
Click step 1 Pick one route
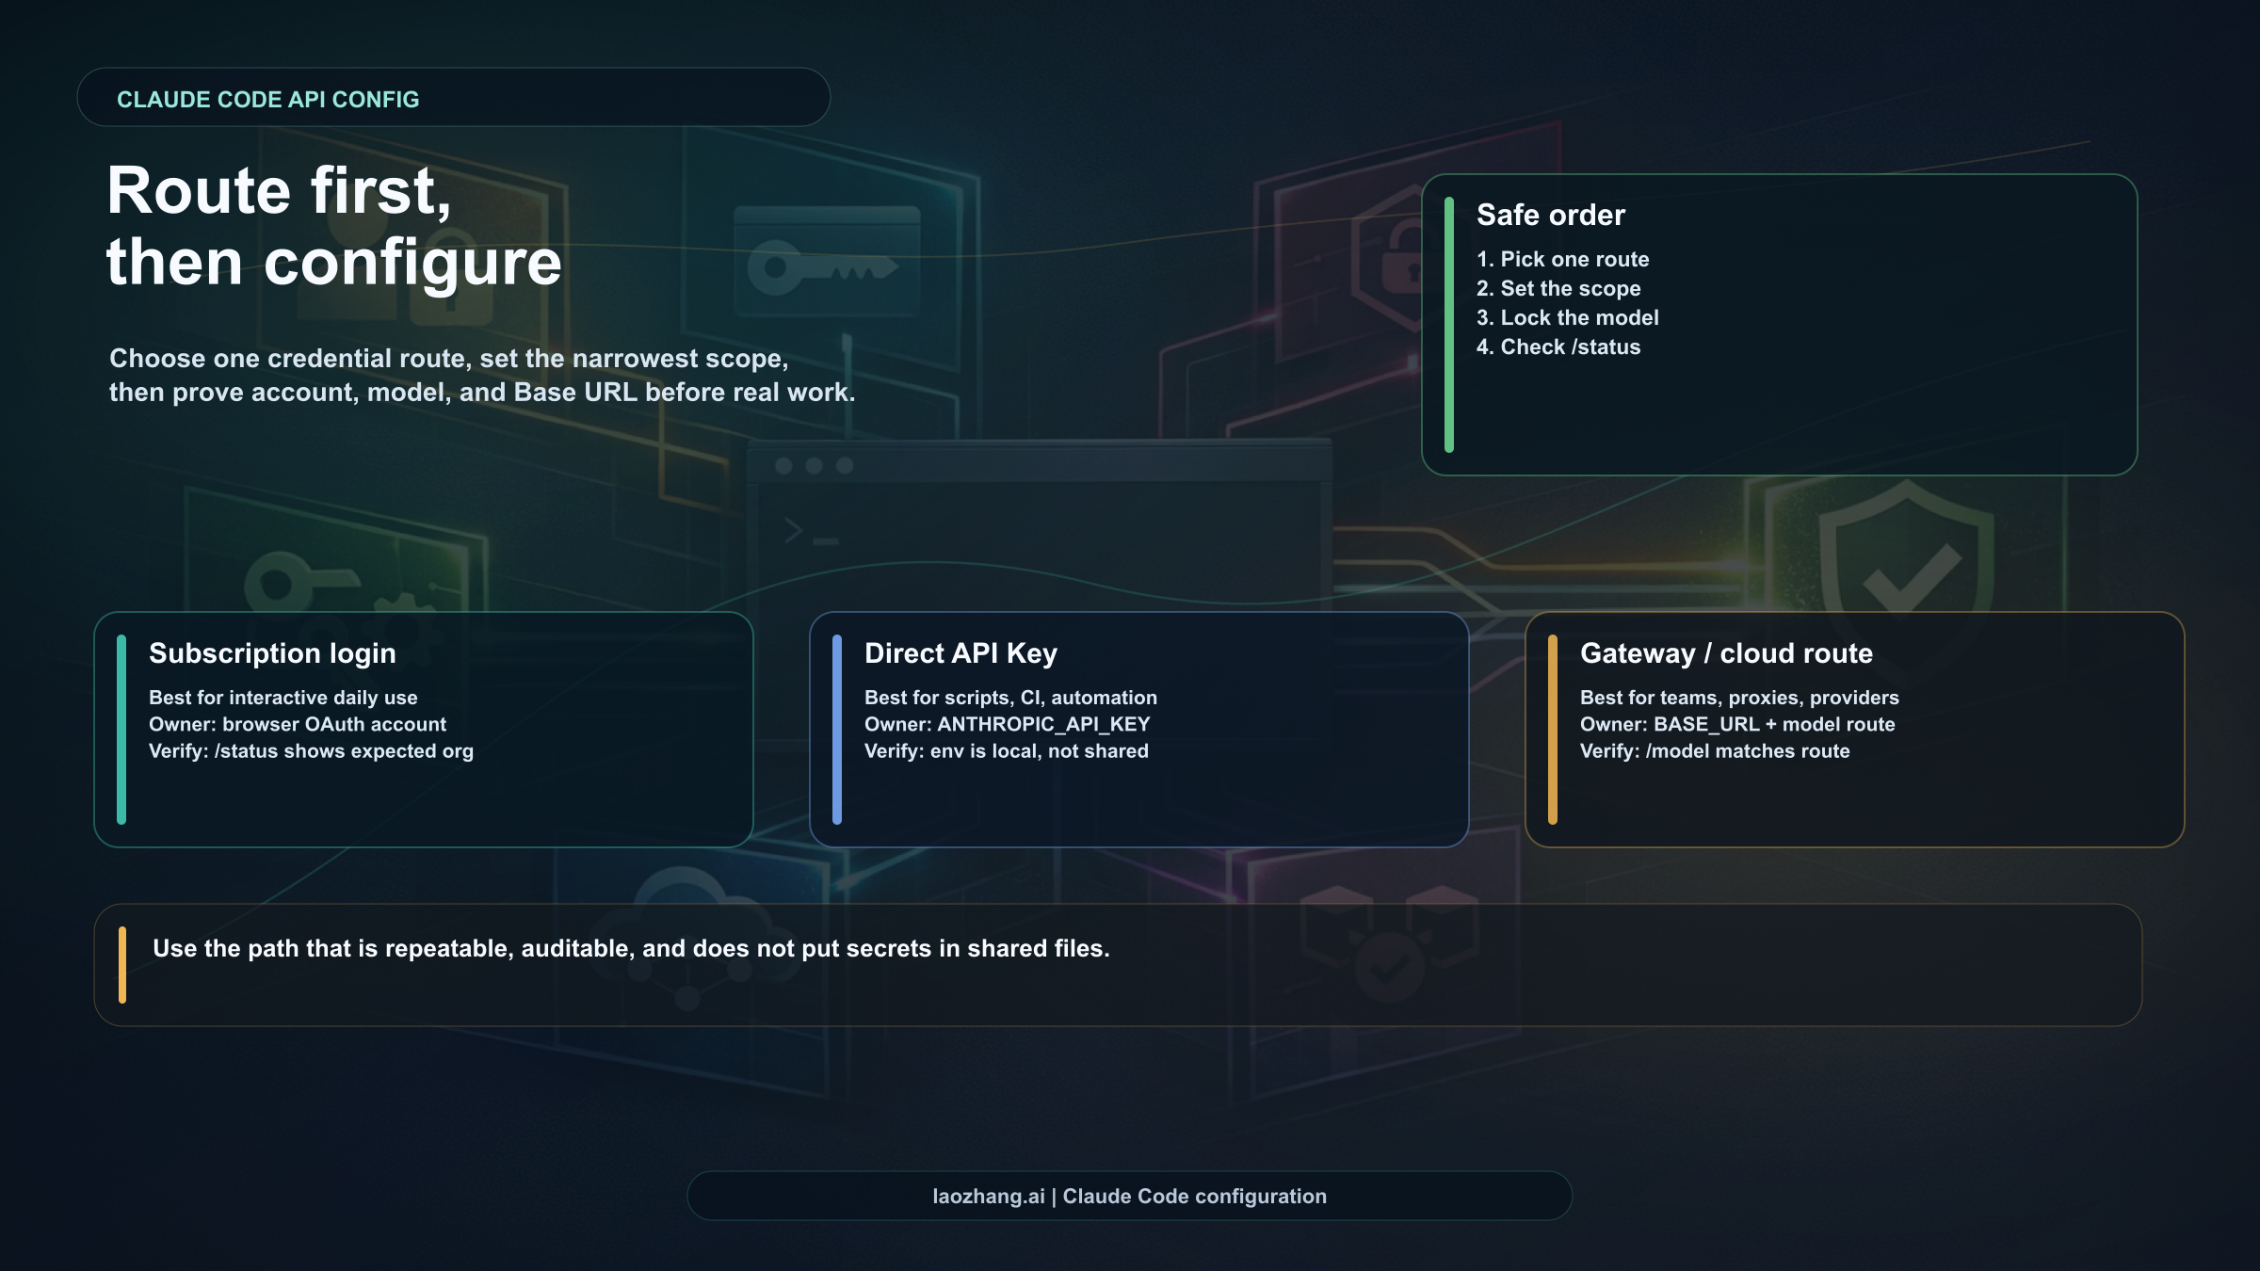[x=1563, y=259]
